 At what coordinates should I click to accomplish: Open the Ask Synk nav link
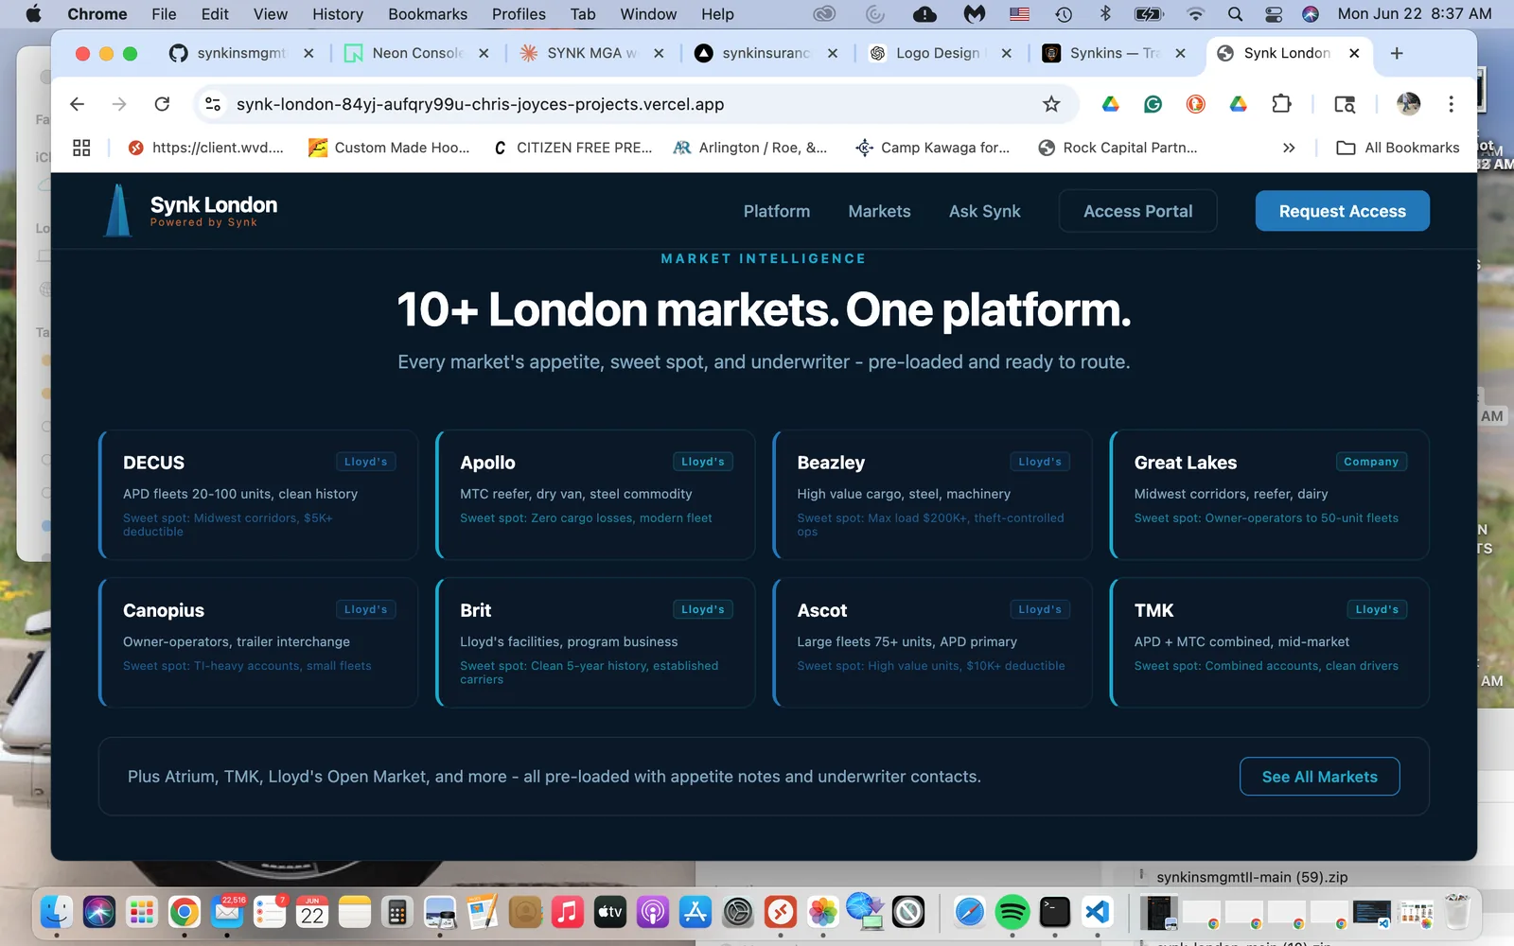point(984,211)
